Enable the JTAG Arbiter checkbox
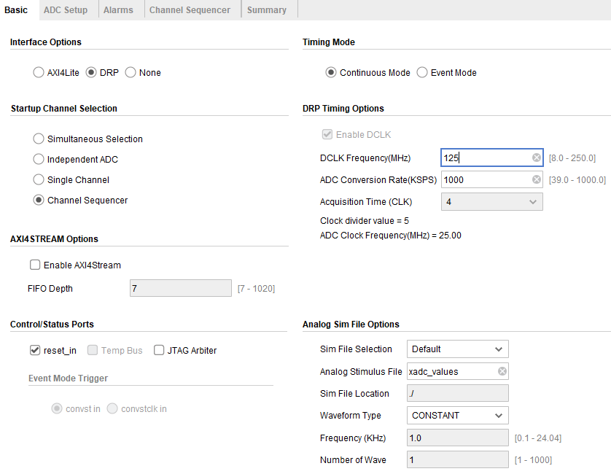Image resolution: width=611 pixels, height=474 pixels. 159,350
